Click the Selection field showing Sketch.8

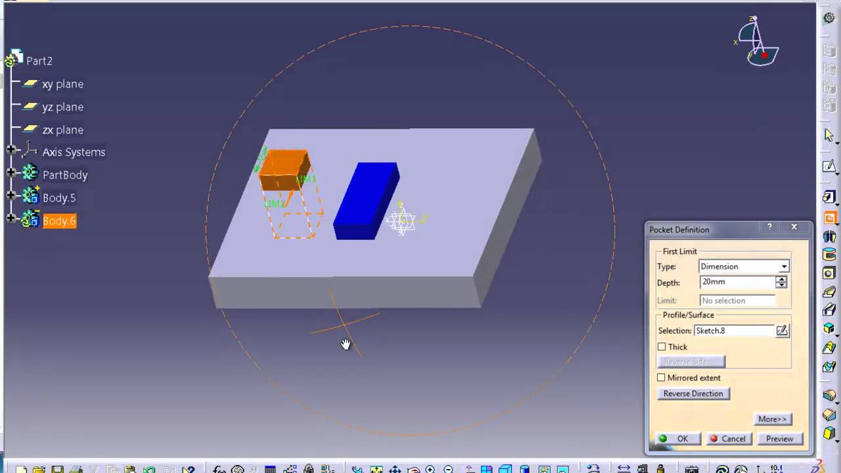click(734, 330)
